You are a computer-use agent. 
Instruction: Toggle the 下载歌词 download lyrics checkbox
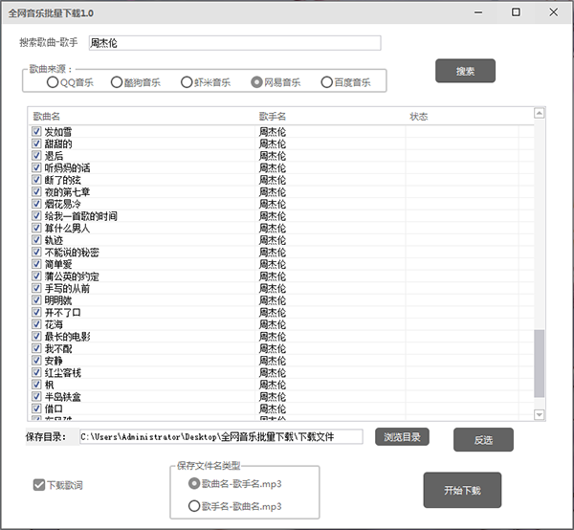pyautogui.click(x=38, y=485)
